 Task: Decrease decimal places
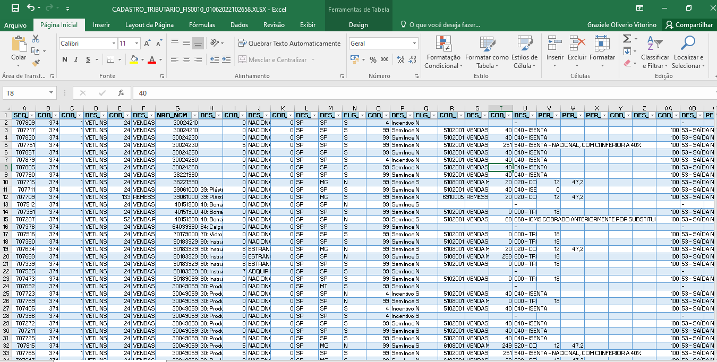(x=413, y=59)
